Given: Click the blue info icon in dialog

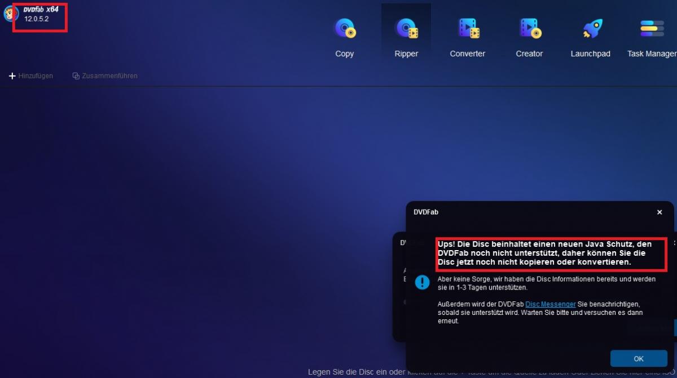Looking at the screenshot, I should tap(422, 282).
